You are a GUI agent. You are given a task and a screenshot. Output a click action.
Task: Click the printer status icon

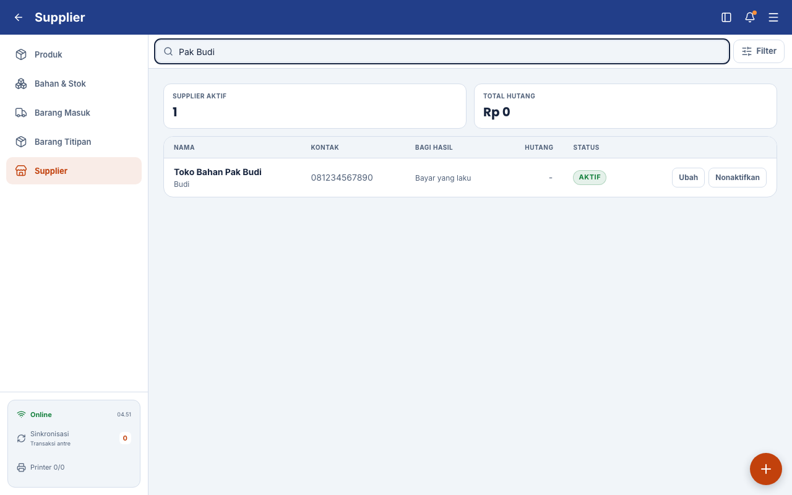21,467
